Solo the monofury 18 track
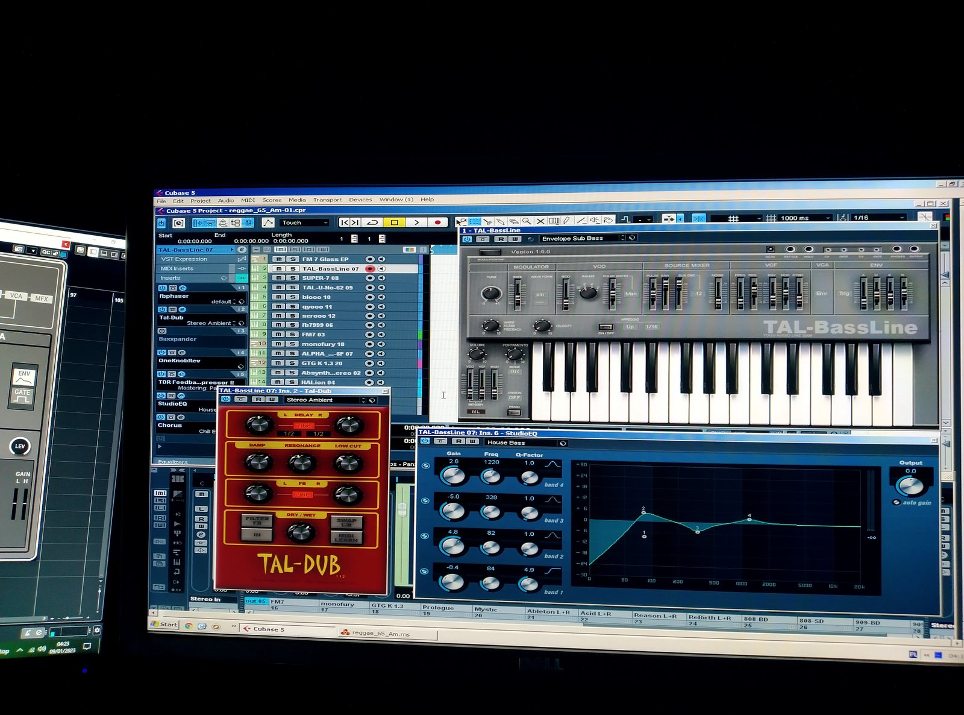Viewport: 964px width, 715px height. pyautogui.click(x=293, y=344)
